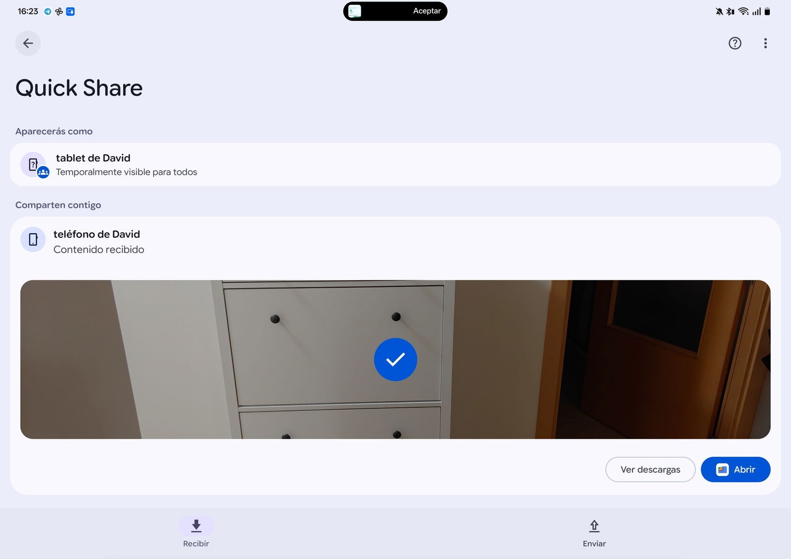Tap the Wi-Fi status icon

pos(743,11)
